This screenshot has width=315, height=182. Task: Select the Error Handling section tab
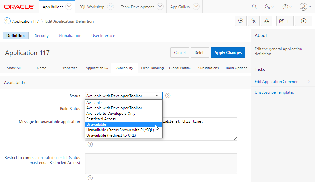click(152, 68)
